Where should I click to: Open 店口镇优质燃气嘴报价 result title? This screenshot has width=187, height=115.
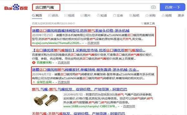point(89,50)
